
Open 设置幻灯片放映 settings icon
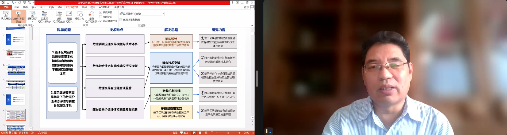[59, 14]
